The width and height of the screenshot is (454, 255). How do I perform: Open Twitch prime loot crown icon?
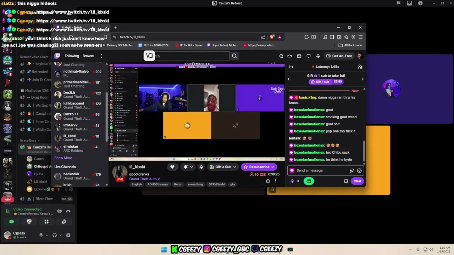point(290,56)
